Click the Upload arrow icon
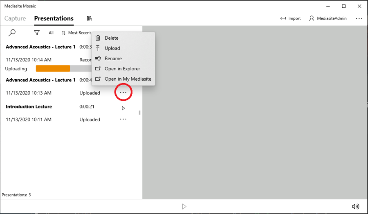 pos(98,48)
